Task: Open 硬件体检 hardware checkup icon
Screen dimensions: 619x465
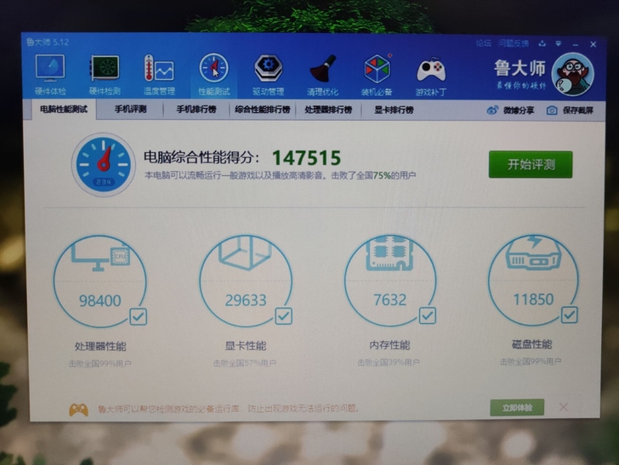Action: coord(50,75)
